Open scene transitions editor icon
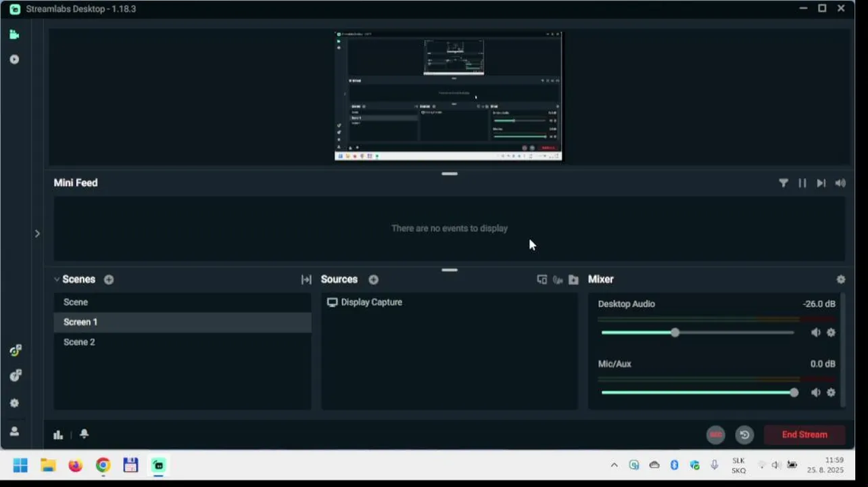This screenshot has height=487, width=868. pos(306,279)
